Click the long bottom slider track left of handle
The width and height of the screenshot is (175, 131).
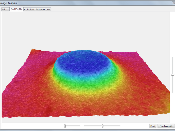coord(93,126)
